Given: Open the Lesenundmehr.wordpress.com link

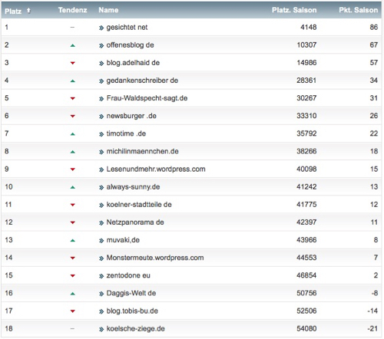Looking at the screenshot, I should click(x=156, y=169).
